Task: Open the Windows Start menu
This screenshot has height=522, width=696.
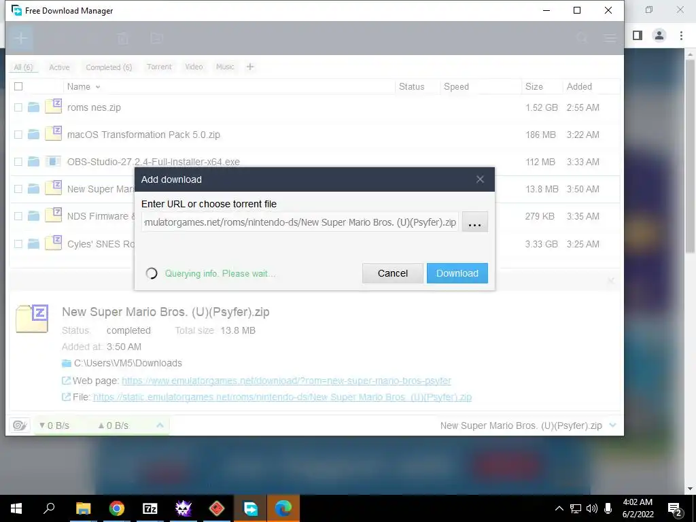Action: click(16, 508)
